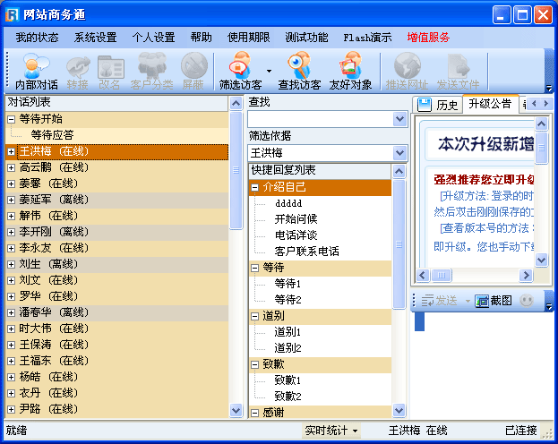This screenshot has width=558, height=444.
Task: Open the arrow menu beside 筛选访客
Action: (269, 71)
